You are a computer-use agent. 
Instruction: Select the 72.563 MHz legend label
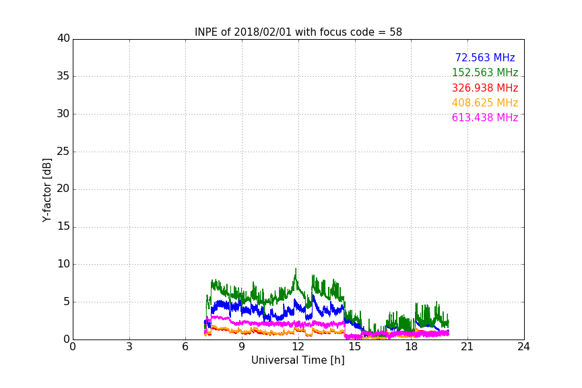pyautogui.click(x=485, y=58)
